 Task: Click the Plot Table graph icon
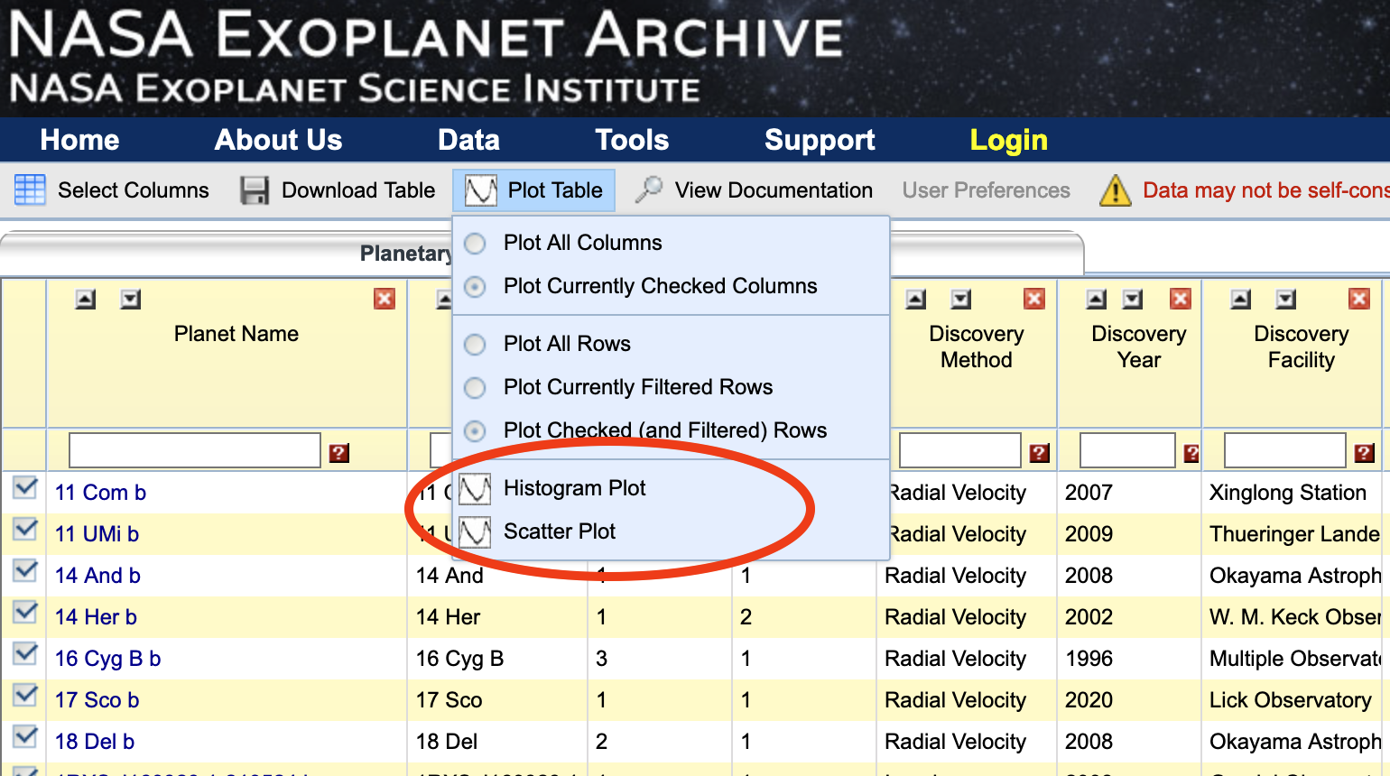[x=481, y=190]
